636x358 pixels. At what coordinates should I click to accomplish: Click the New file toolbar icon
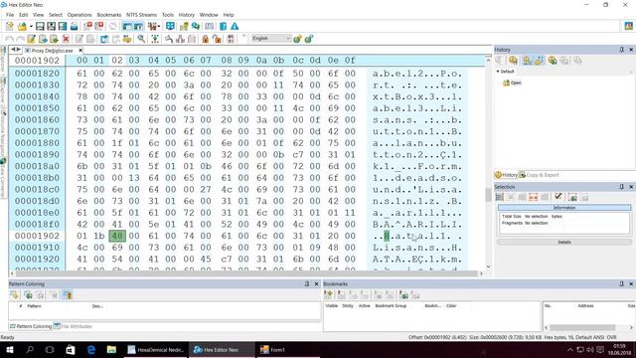click(x=9, y=27)
